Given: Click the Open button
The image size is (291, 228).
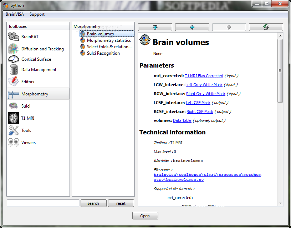Looking at the screenshot, I should [x=145, y=216].
